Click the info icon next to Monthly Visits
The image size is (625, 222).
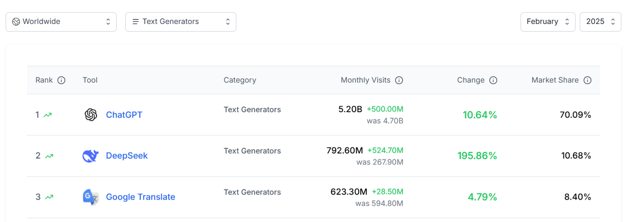pyautogui.click(x=399, y=80)
